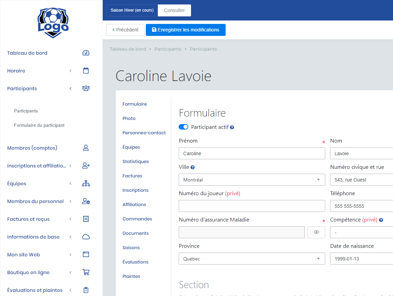Go back with the Précédent button
393x296 pixels.
click(x=125, y=30)
